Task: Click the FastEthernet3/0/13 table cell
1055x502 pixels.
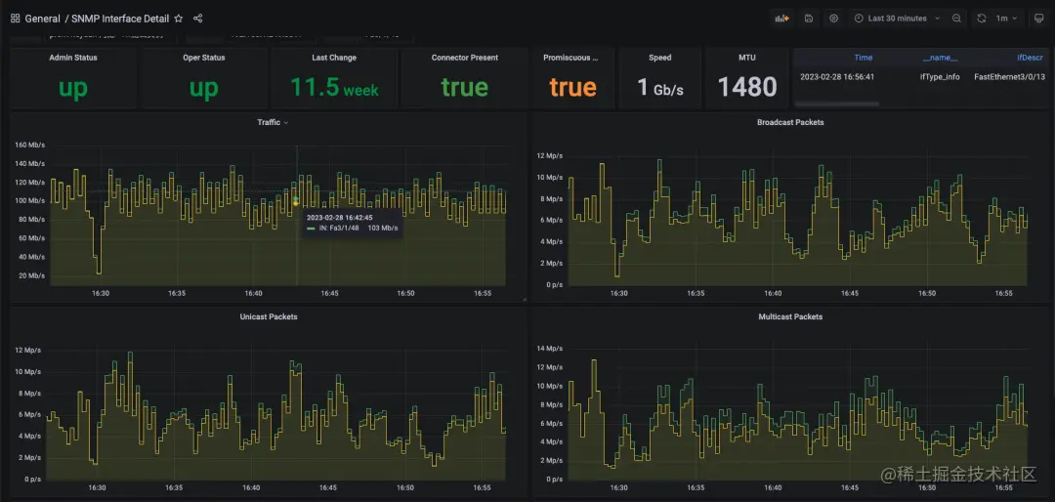Action: (x=1008, y=77)
